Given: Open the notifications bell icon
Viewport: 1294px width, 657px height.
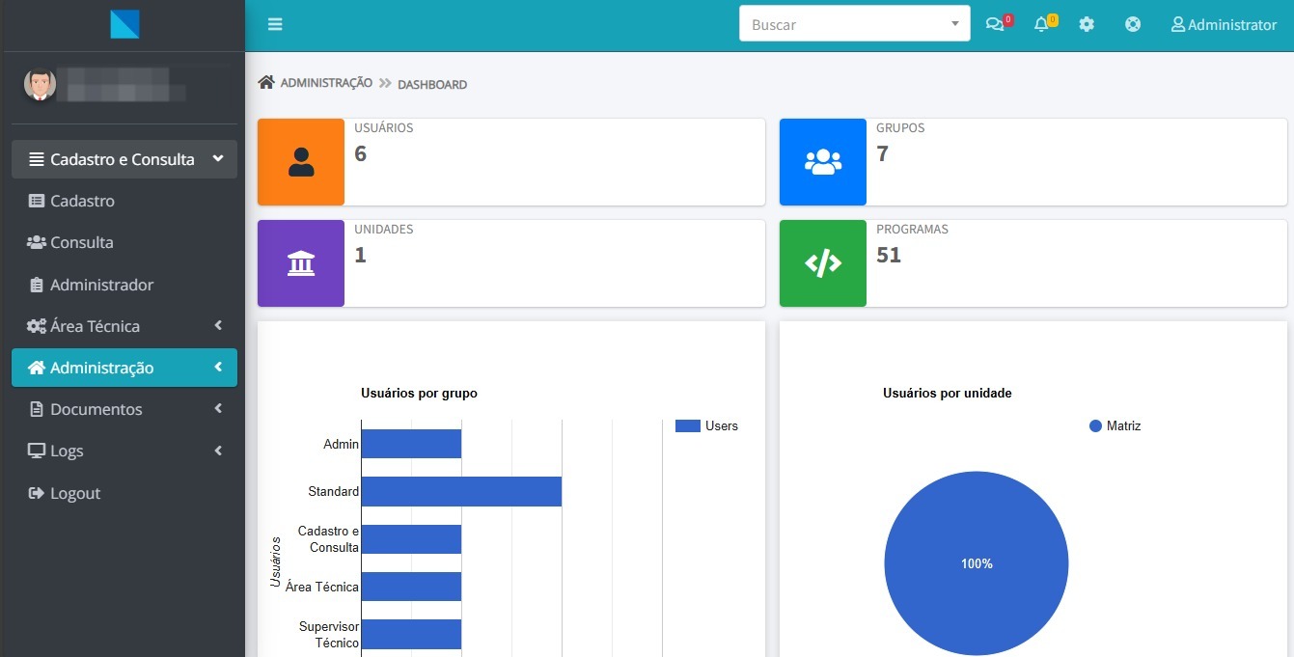Looking at the screenshot, I should tap(1041, 25).
